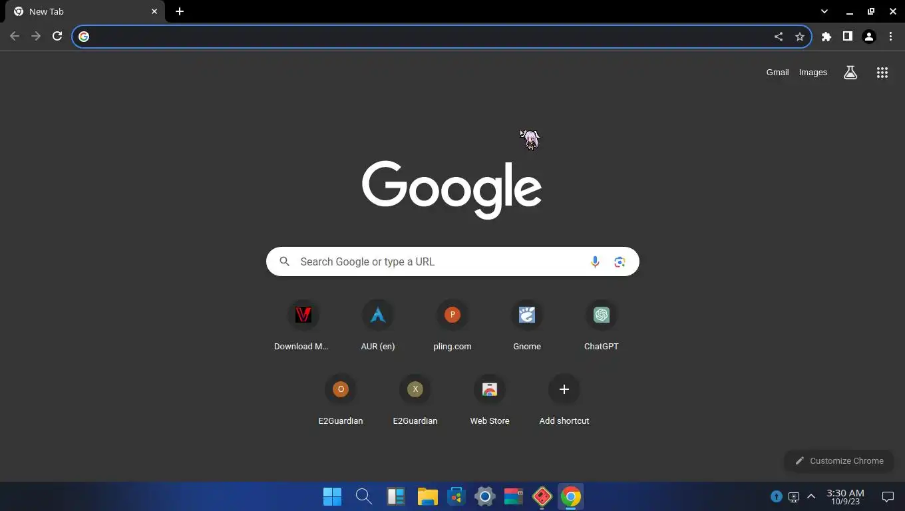Click the blue update tray icon
The image size is (905, 511).
777,496
